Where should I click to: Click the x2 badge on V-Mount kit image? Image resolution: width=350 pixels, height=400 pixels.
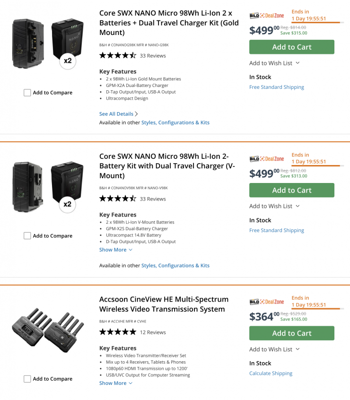pos(68,204)
